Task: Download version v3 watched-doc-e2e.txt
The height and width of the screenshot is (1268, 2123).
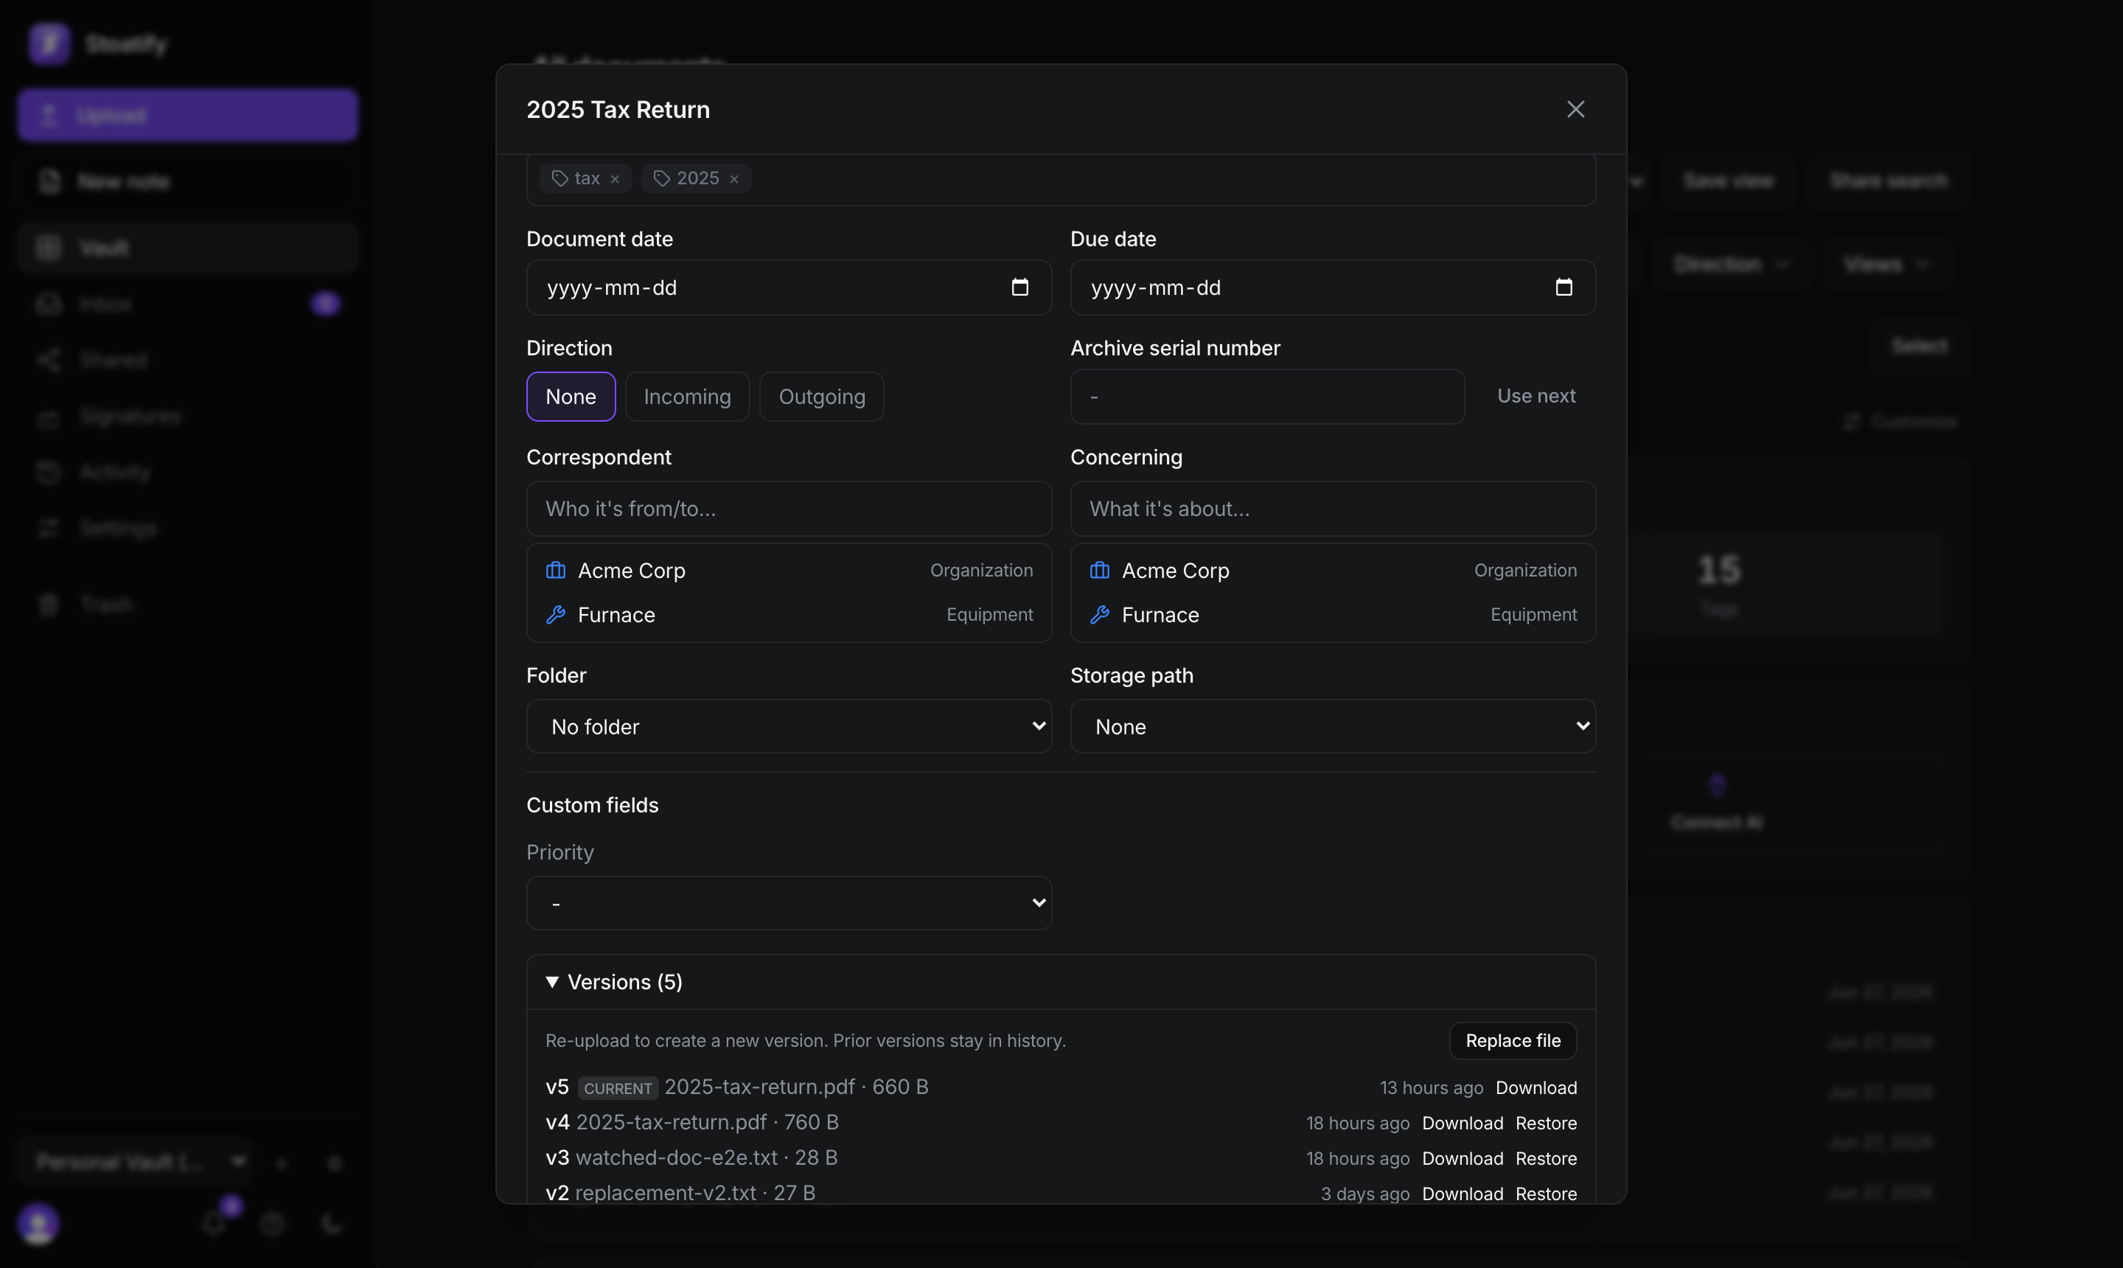Action: tap(1462, 1159)
